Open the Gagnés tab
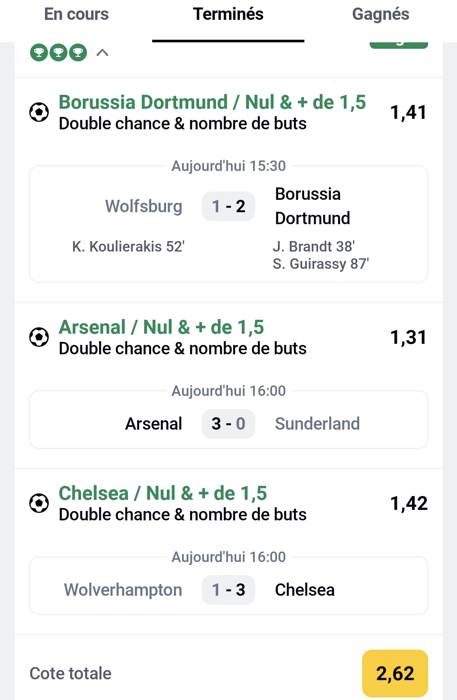Screen dimensions: 457x700 [381, 15]
